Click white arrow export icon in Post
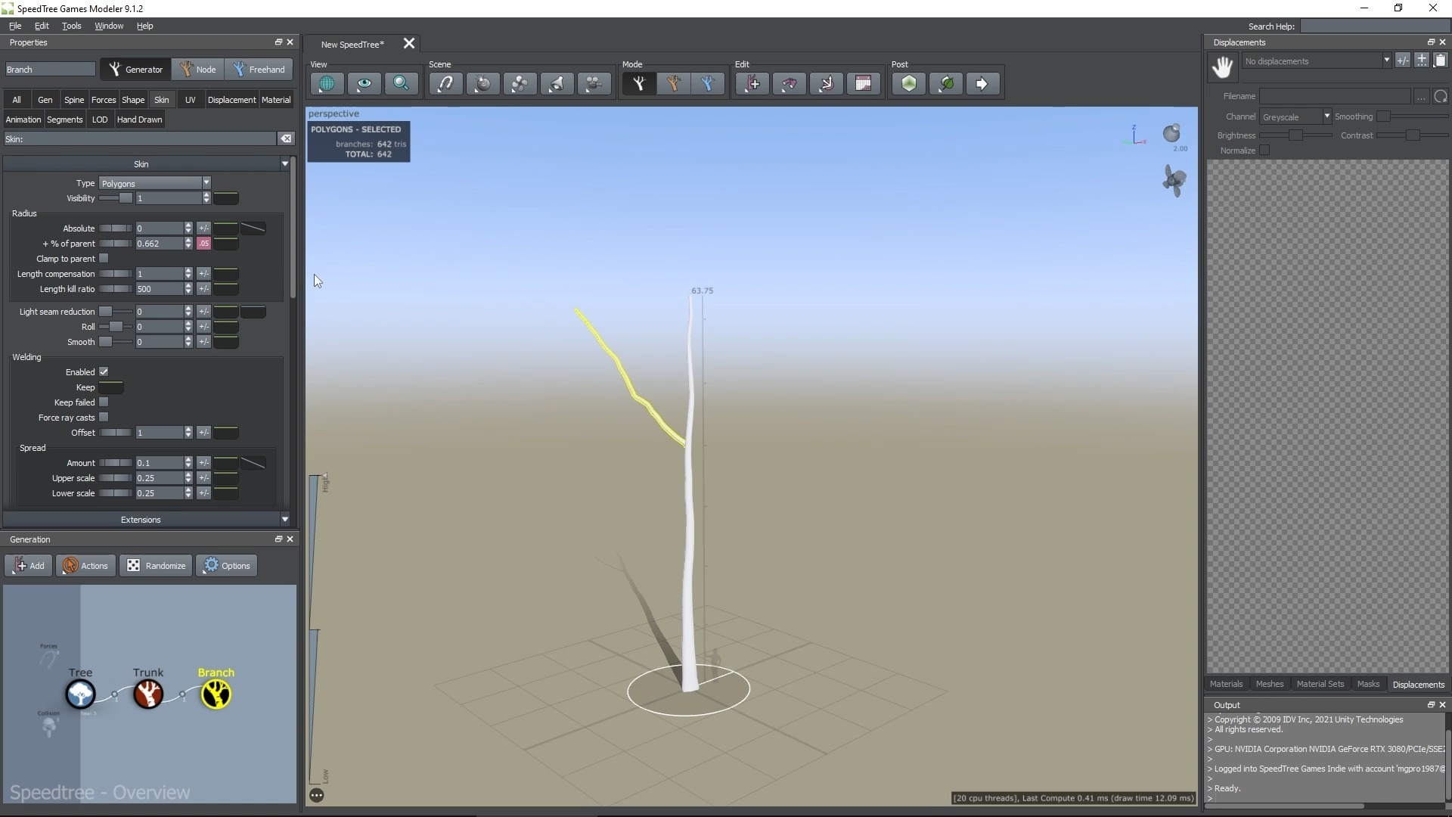The width and height of the screenshot is (1452, 817). click(982, 84)
